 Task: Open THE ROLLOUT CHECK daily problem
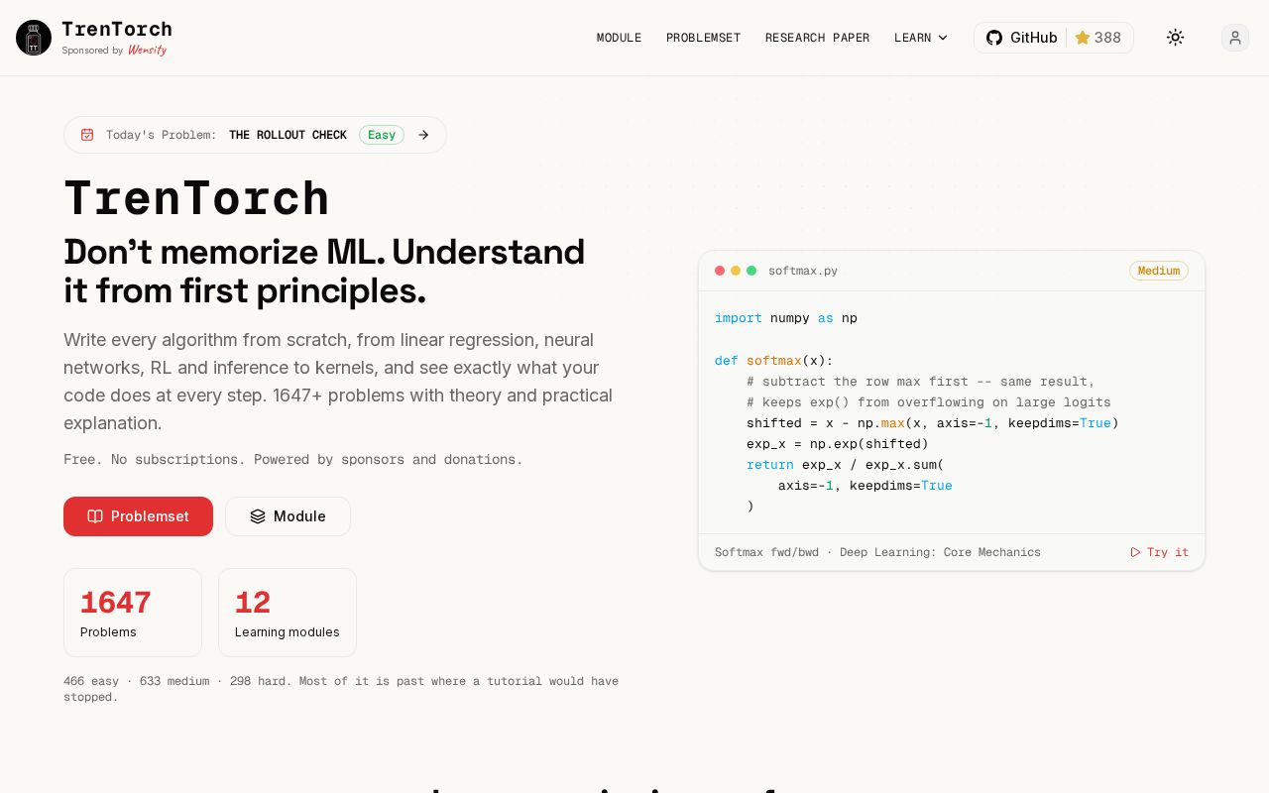click(288, 135)
